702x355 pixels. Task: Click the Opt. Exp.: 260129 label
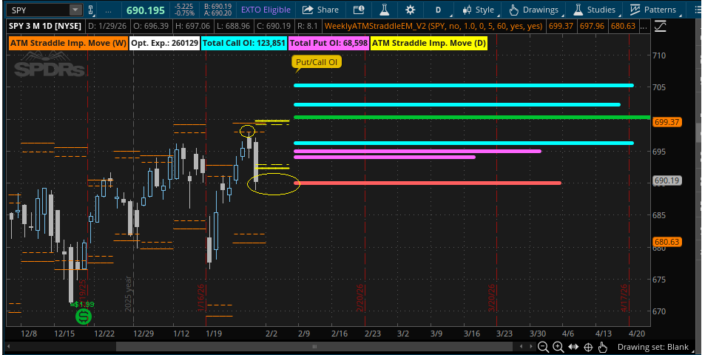(x=164, y=44)
